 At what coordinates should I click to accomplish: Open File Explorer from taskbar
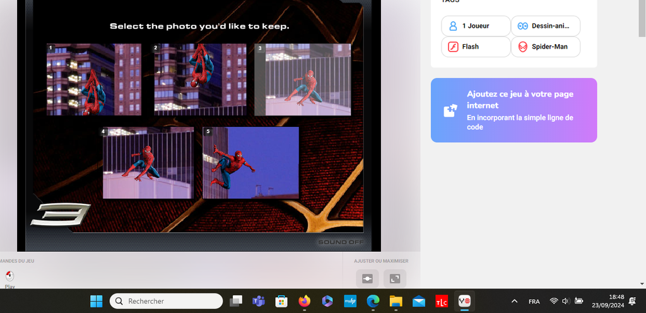click(396, 301)
